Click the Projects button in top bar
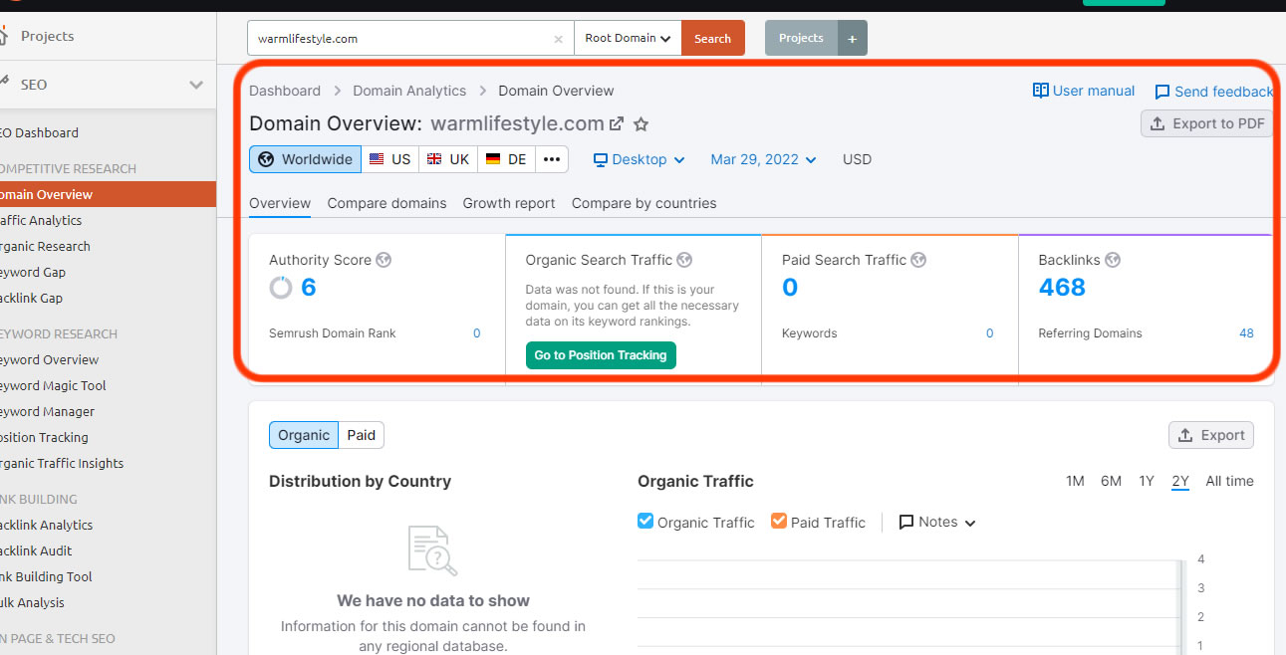The height and width of the screenshot is (655, 1286). [x=802, y=38]
